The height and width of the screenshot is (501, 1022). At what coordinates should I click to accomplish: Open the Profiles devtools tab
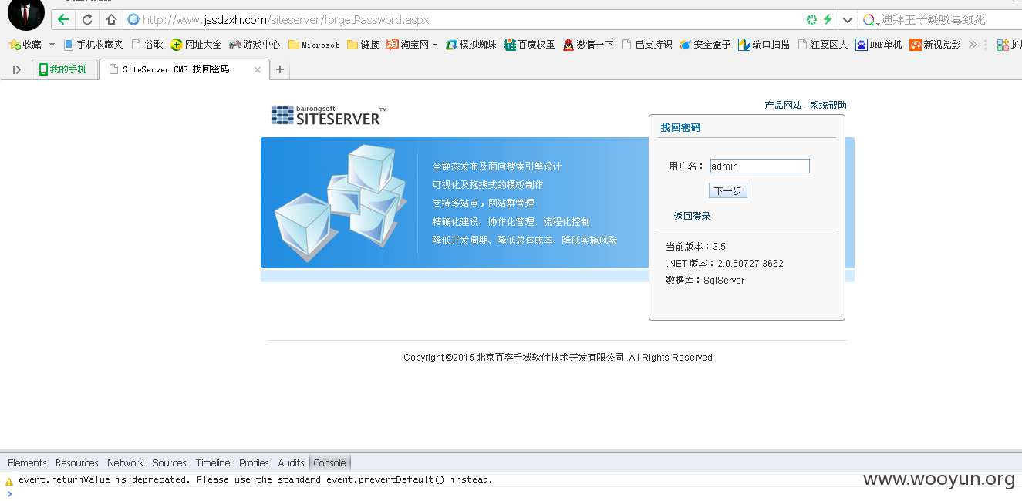click(254, 462)
